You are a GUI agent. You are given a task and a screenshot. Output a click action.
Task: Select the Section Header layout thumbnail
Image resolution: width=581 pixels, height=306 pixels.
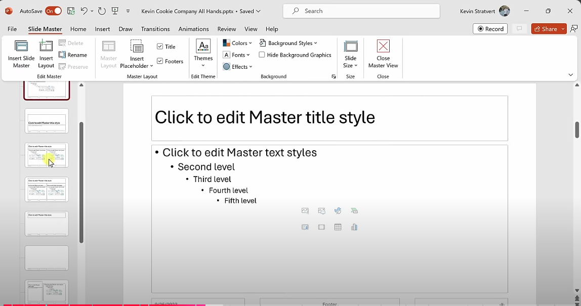point(47,121)
